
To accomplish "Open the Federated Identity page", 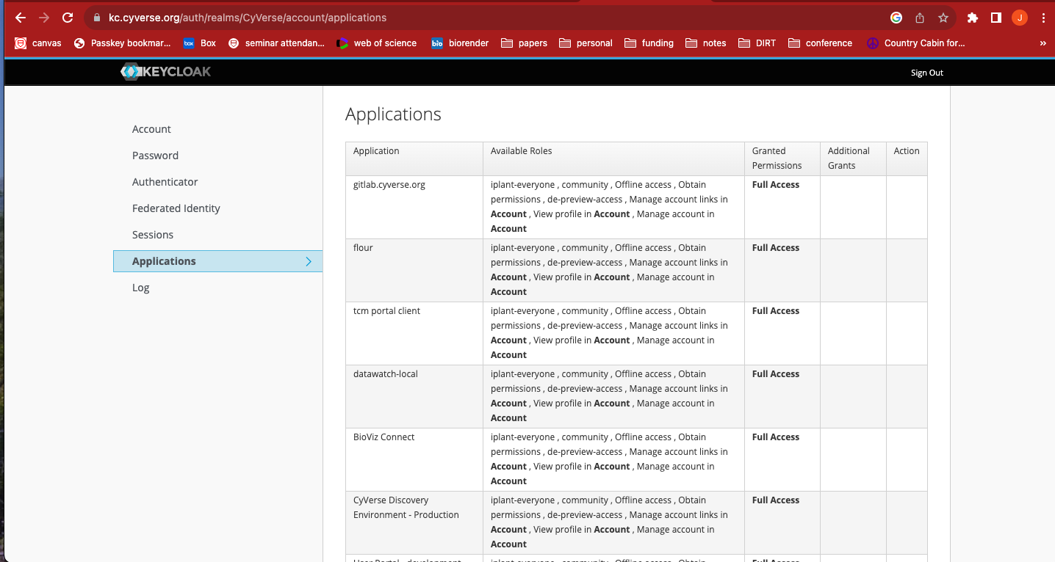I will pos(176,208).
